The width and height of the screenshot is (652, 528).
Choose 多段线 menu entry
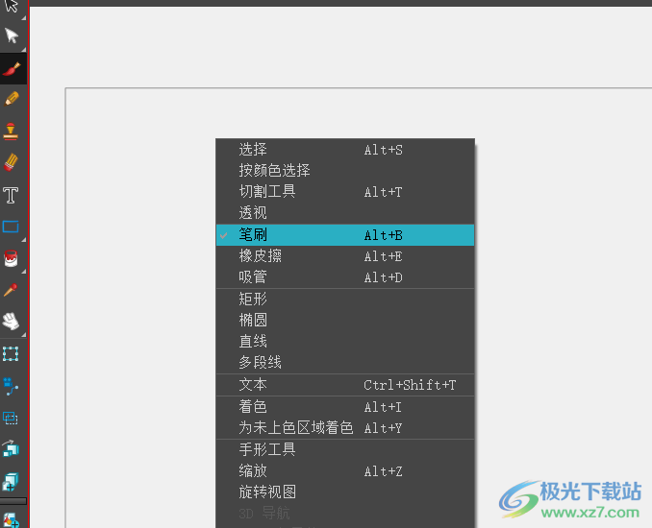[x=345, y=362]
